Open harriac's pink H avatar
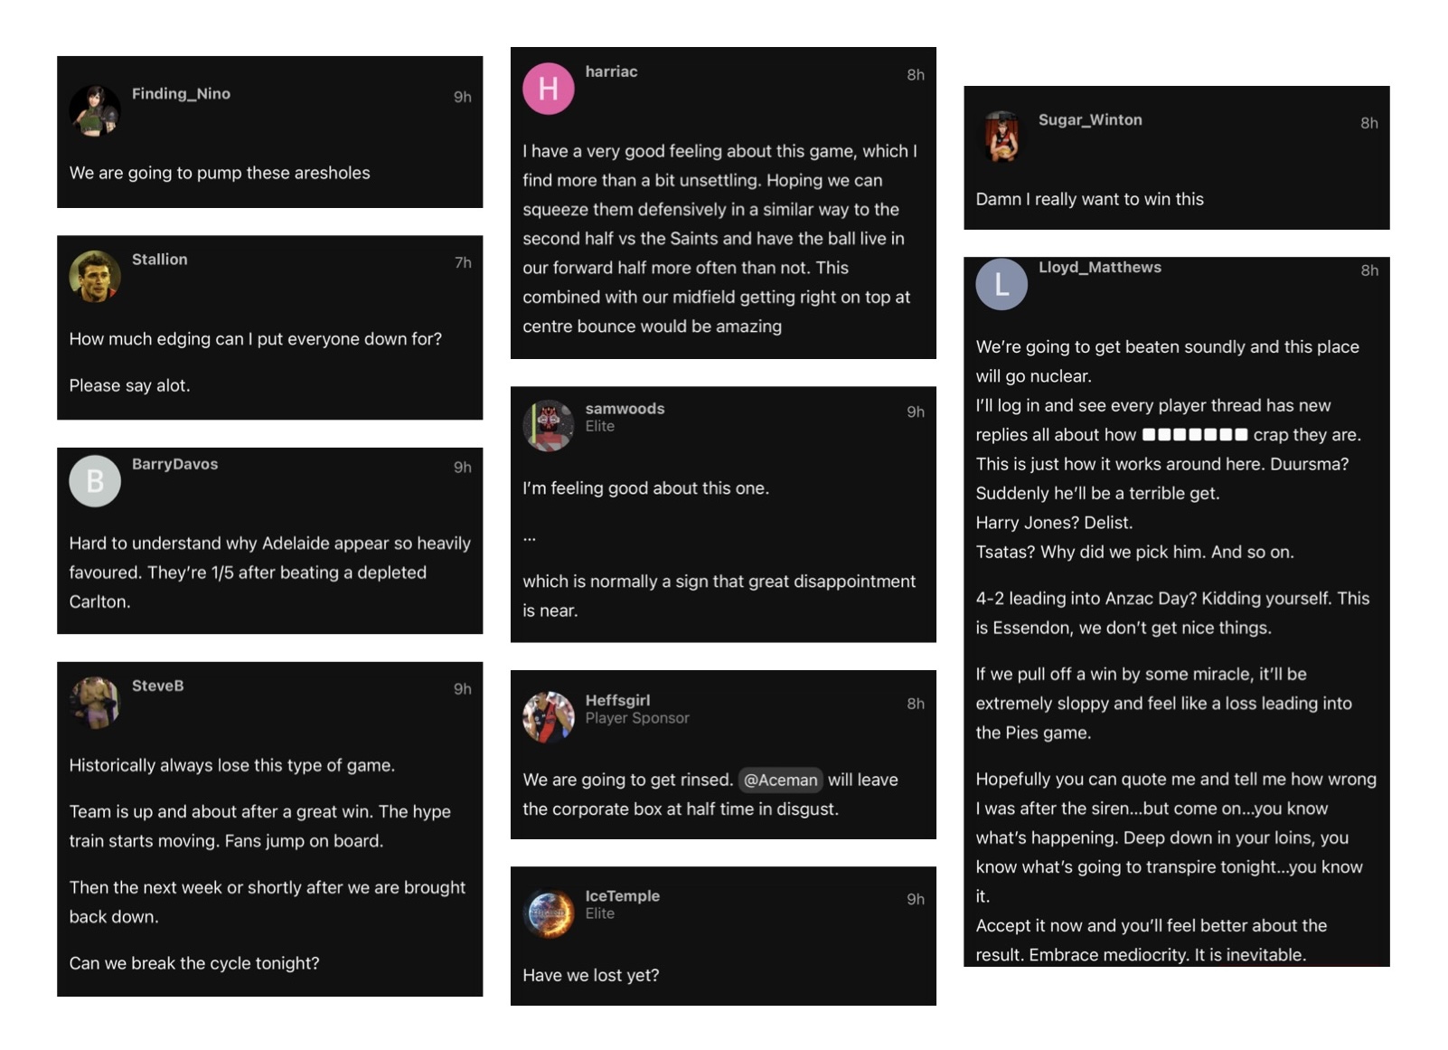1448x1050 pixels. [x=549, y=89]
